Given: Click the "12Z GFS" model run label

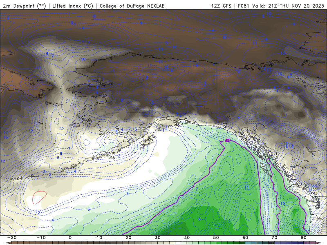Looking at the screenshot, I should click(x=221, y=6).
